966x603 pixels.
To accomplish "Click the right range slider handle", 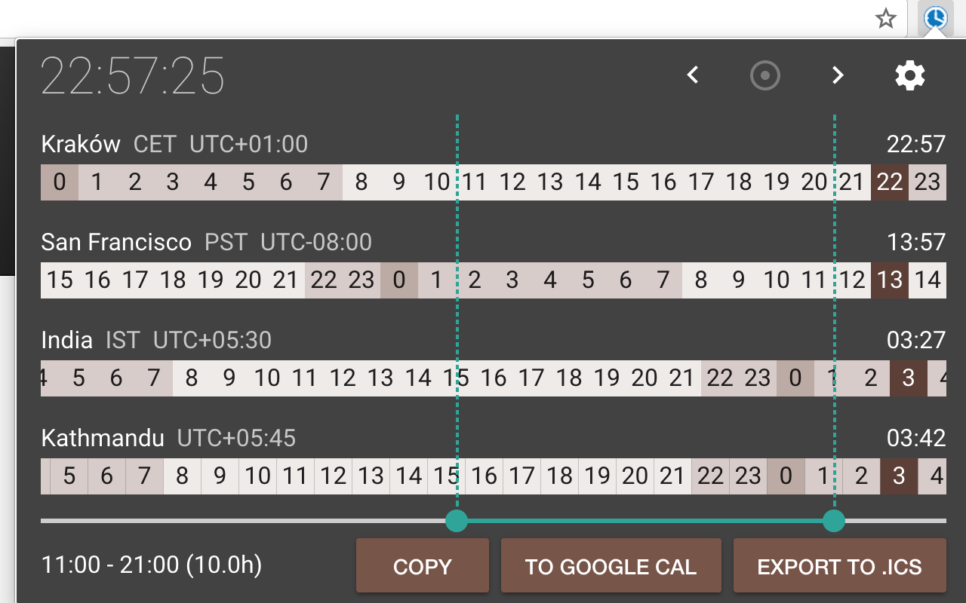I will (x=834, y=521).
